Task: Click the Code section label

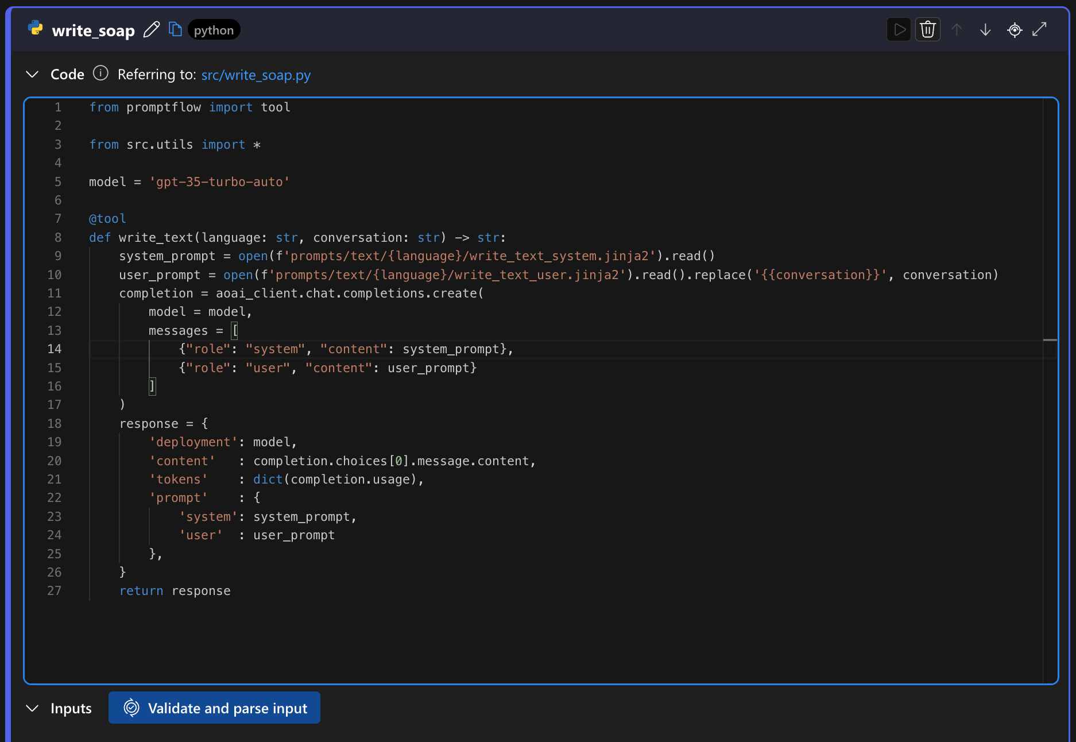Action: pyautogui.click(x=67, y=74)
